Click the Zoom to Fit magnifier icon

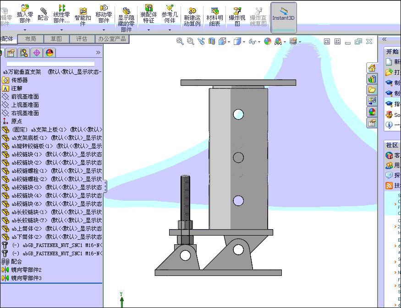tap(180, 41)
